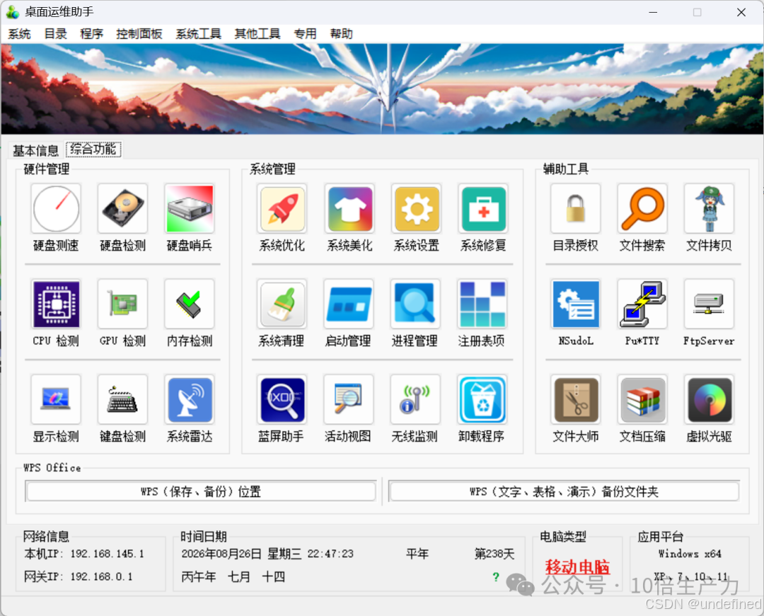Open 系统清理 broom icon

(282, 304)
